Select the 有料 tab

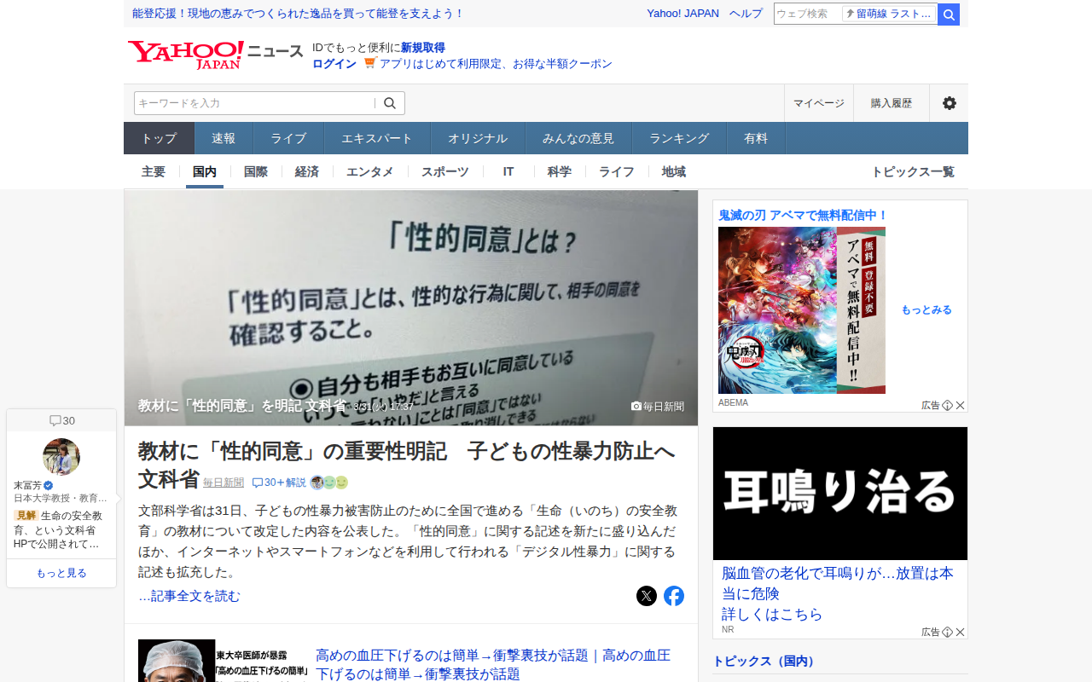[756, 138]
